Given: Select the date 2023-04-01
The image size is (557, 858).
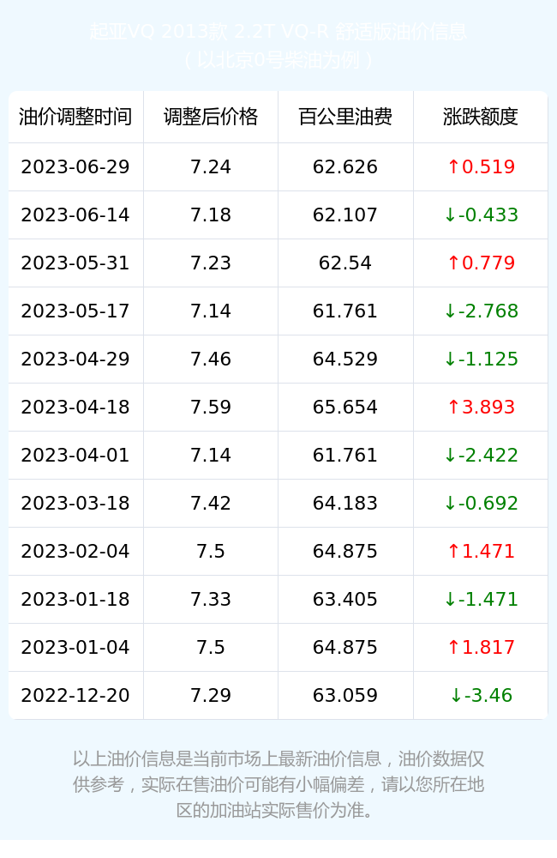Looking at the screenshot, I should click(75, 456).
